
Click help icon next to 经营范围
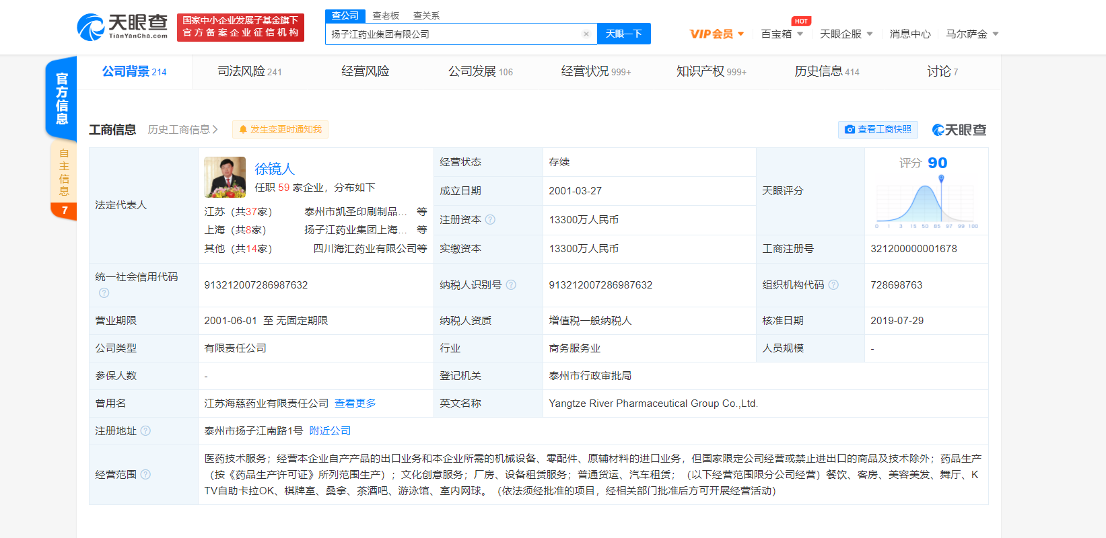tap(145, 474)
